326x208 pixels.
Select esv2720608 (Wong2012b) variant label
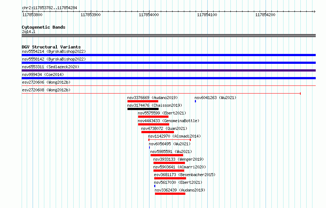point(46,90)
